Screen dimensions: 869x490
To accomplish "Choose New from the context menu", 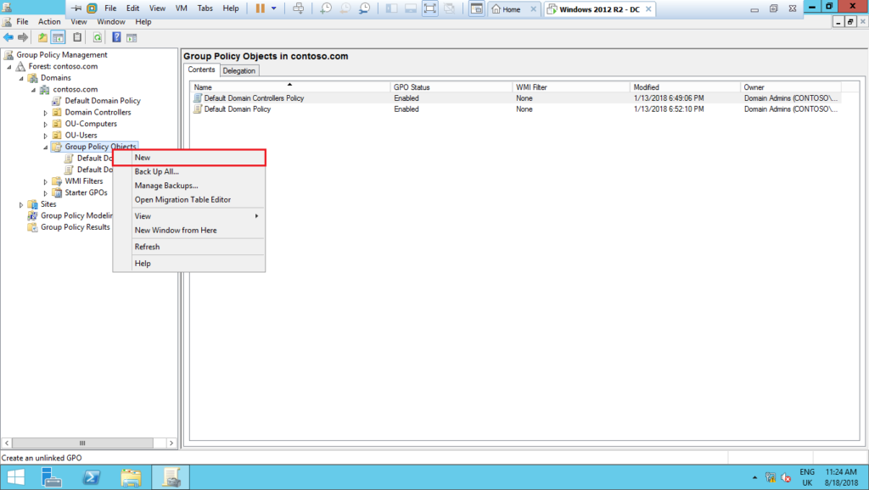I will tap(189, 158).
